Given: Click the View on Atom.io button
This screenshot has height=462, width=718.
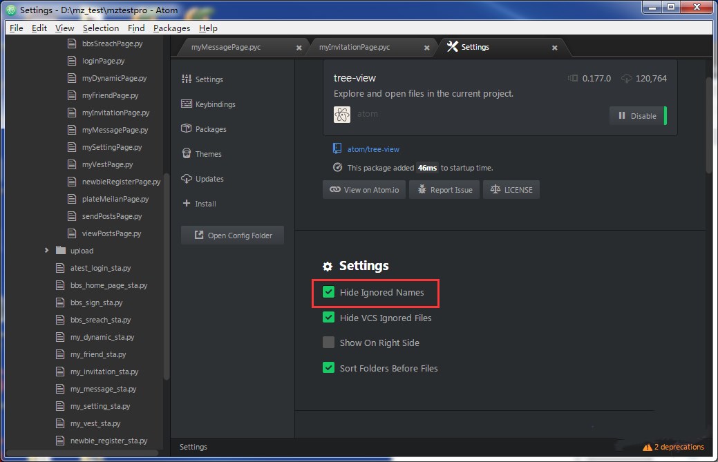Looking at the screenshot, I should click(364, 189).
